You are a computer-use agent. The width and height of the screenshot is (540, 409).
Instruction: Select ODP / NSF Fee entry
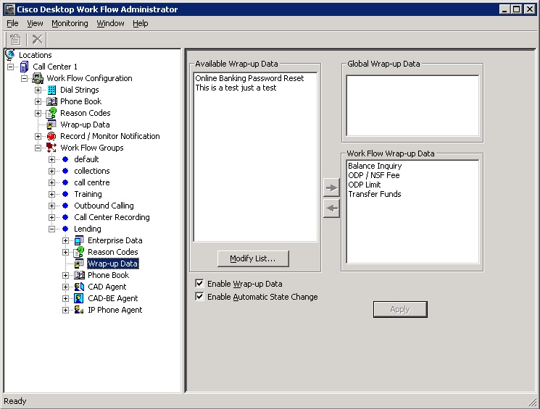click(374, 175)
